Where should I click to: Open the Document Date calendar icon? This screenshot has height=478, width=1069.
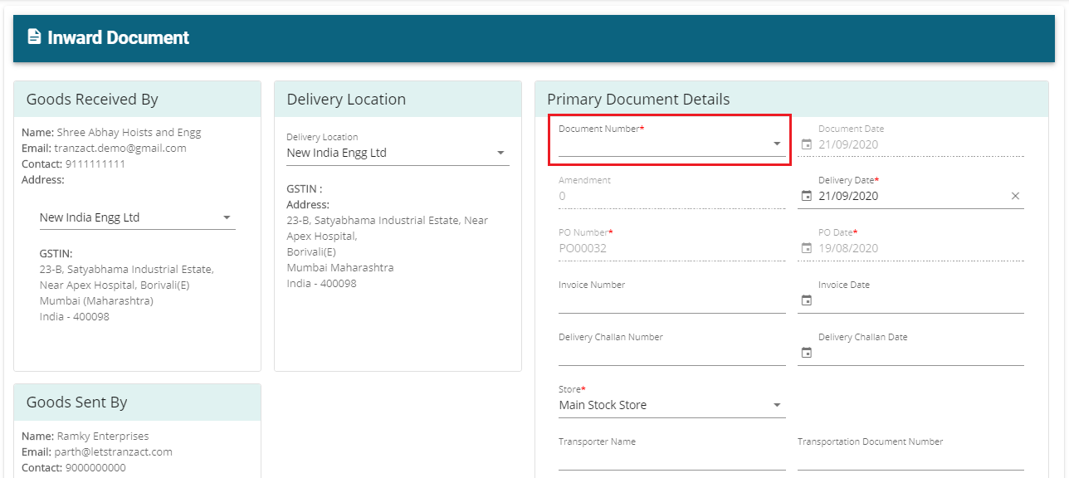click(x=806, y=144)
